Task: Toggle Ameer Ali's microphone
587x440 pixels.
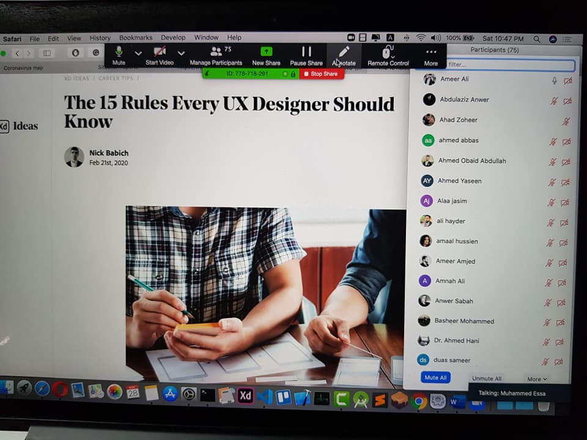Action: [555, 81]
